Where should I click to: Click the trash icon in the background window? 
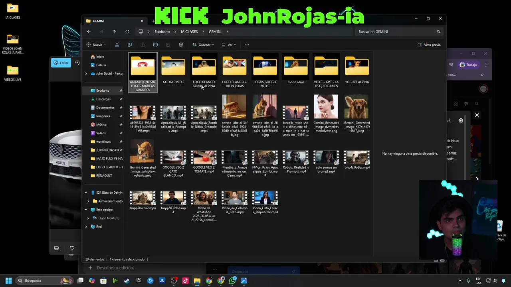[x=461, y=120]
